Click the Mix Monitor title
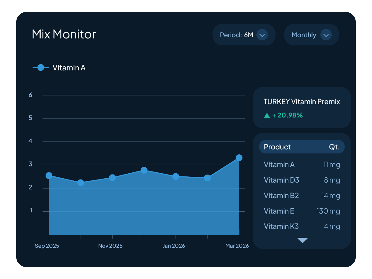 [x=64, y=34]
